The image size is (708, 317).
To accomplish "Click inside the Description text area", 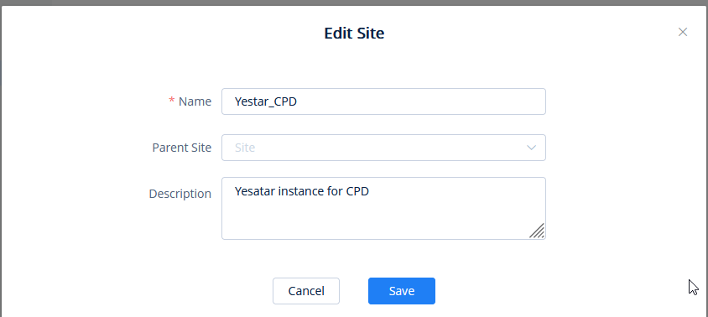I will pos(383,208).
